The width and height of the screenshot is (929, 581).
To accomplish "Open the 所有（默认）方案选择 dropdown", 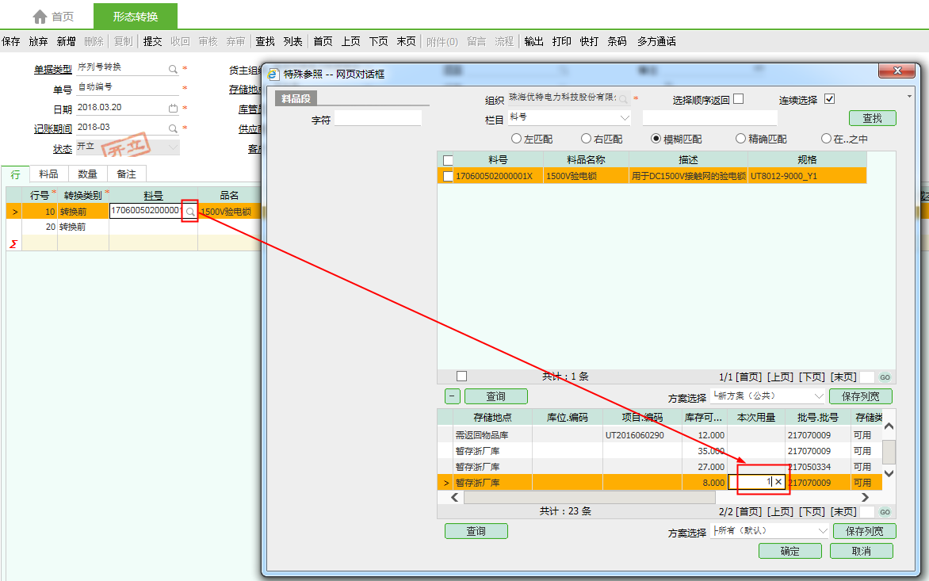I will pyautogui.click(x=820, y=531).
